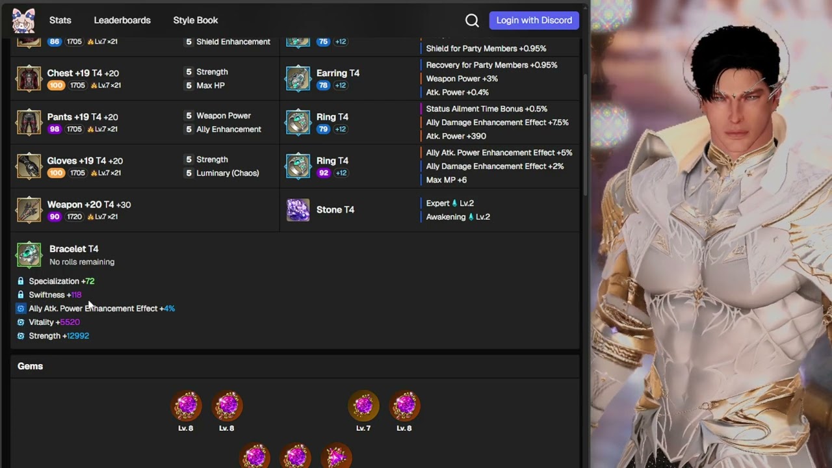Click 'Swiftness +118' bracelet stat
832x468 pixels.
pos(55,295)
